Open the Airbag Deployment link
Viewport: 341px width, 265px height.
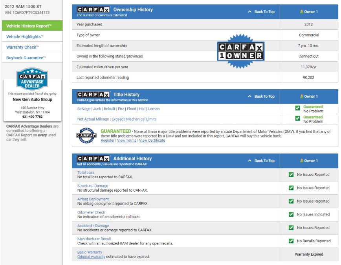[x=93, y=199]
